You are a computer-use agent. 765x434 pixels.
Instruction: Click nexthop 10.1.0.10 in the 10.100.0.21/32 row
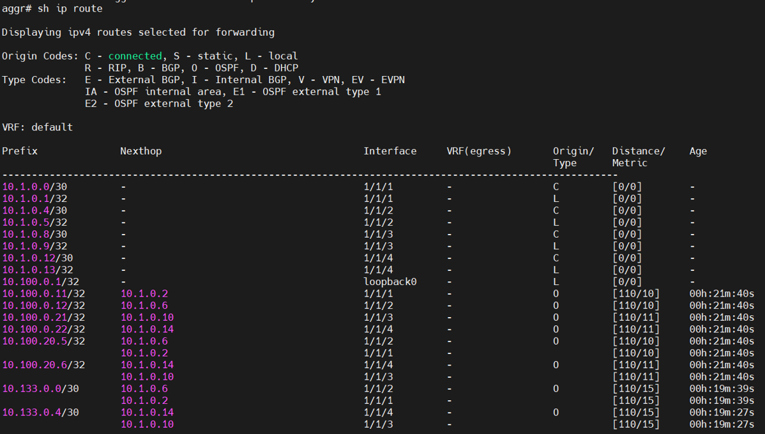tap(147, 318)
